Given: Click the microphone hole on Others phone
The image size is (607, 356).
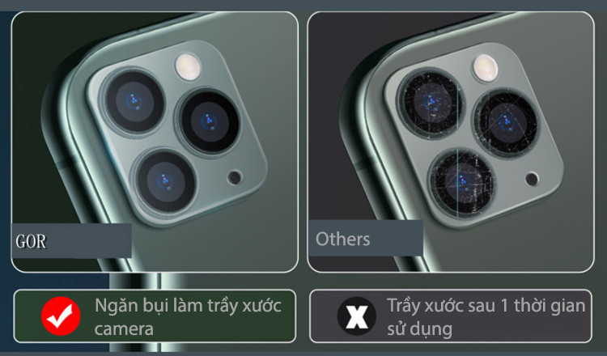Looking at the screenshot, I should (532, 179).
